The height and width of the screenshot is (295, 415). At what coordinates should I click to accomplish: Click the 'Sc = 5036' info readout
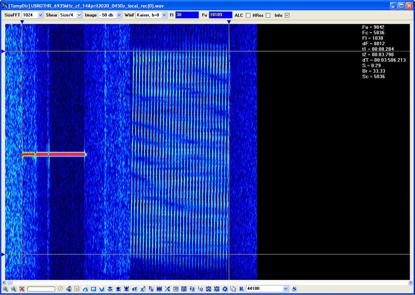374,76
